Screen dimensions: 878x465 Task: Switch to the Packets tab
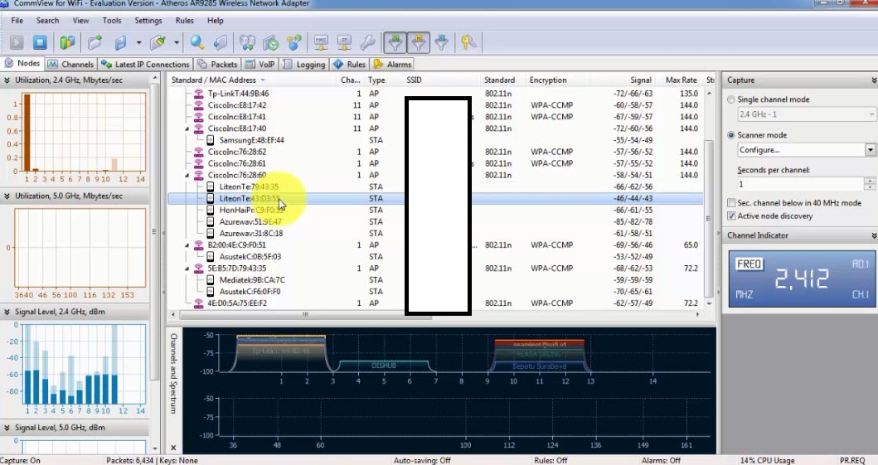[x=218, y=64]
